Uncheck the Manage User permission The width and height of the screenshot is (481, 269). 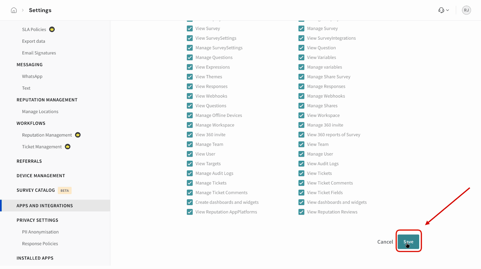click(301, 154)
